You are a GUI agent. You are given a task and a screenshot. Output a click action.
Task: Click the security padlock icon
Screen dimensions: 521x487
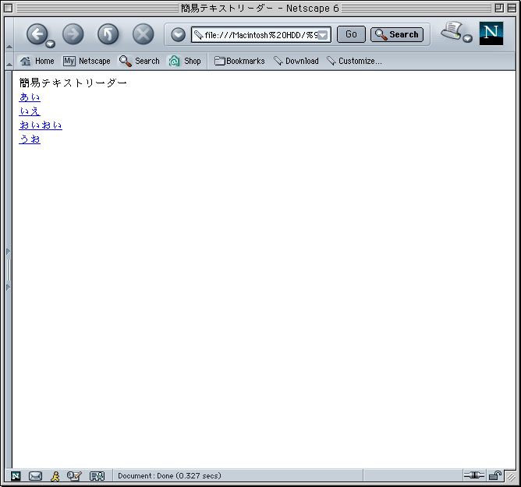click(x=495, y=476)
